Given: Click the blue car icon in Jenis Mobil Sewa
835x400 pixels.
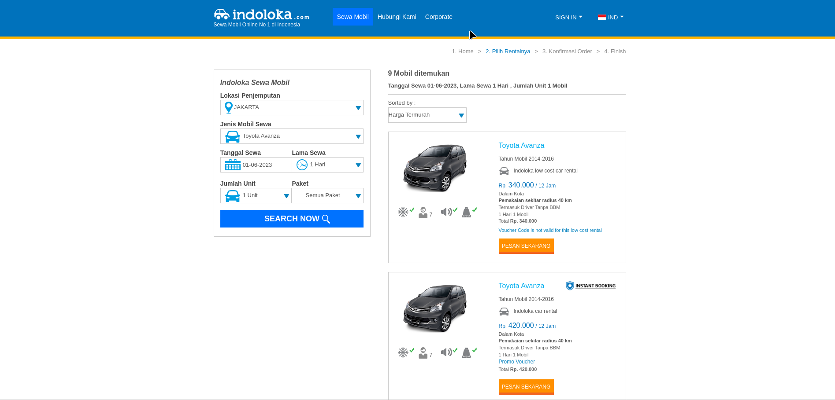Looking at the screenshot, I should (x=233, y=136).
